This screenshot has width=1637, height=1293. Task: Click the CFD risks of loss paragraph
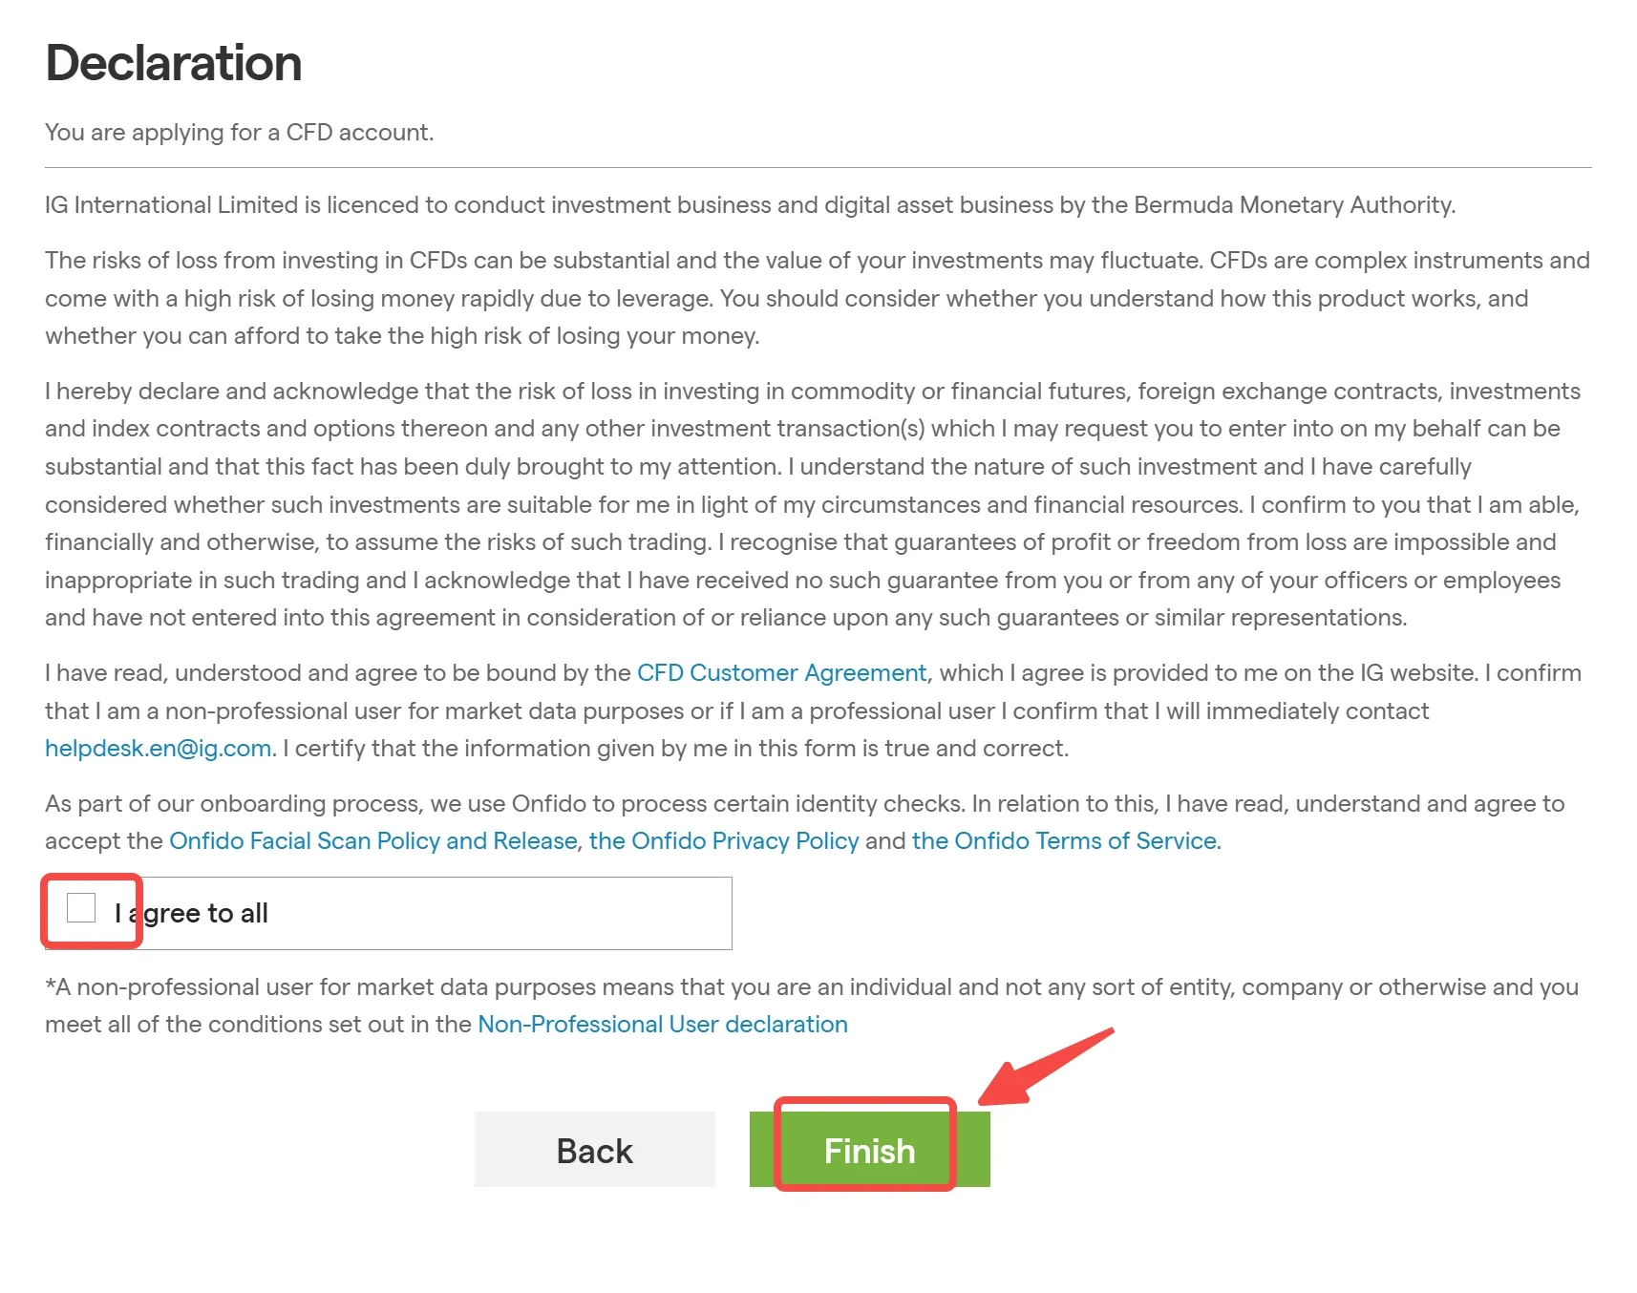click(818, 298)
